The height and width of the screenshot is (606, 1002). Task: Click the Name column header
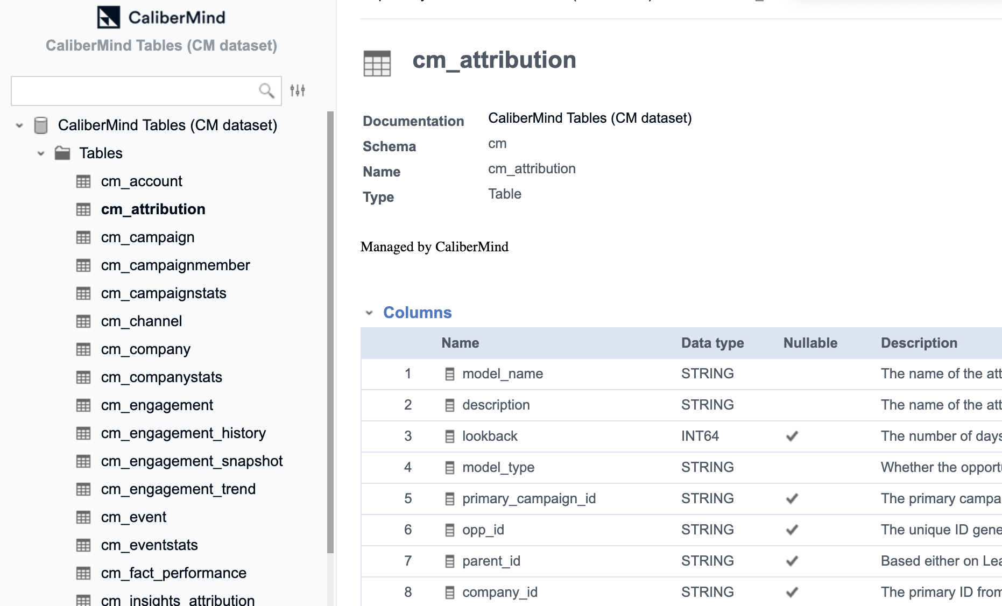(460, 343)
